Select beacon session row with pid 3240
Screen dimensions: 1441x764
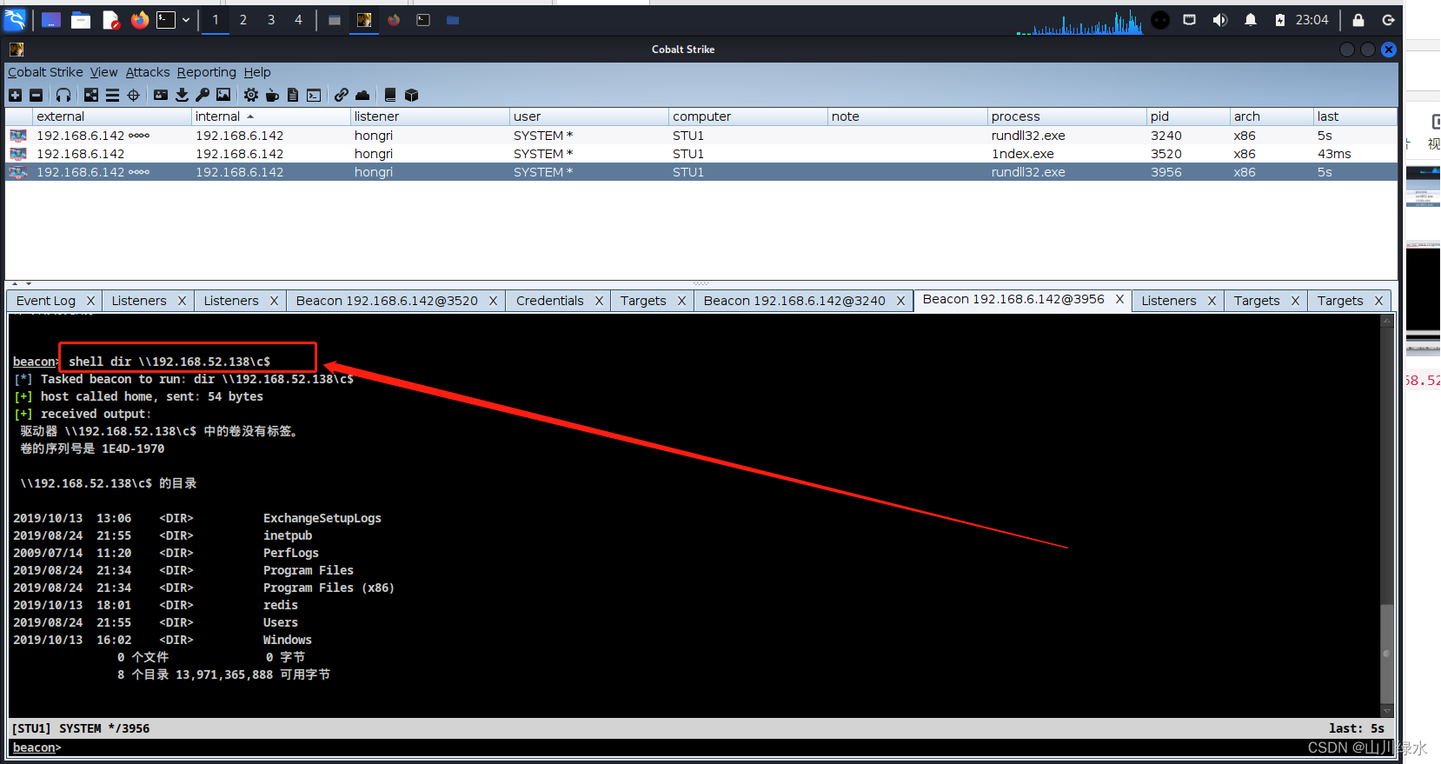[701, 136]
